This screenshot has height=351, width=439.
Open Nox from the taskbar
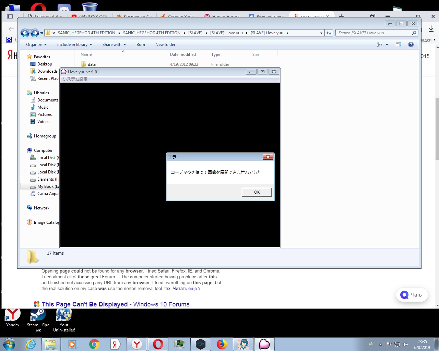click(x=201, y=344)
